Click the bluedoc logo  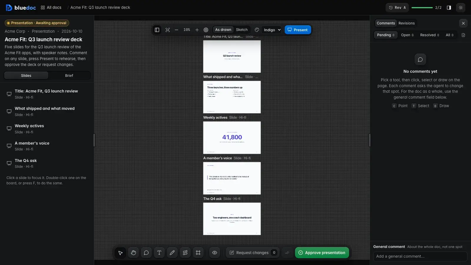[x=21, y=8]
